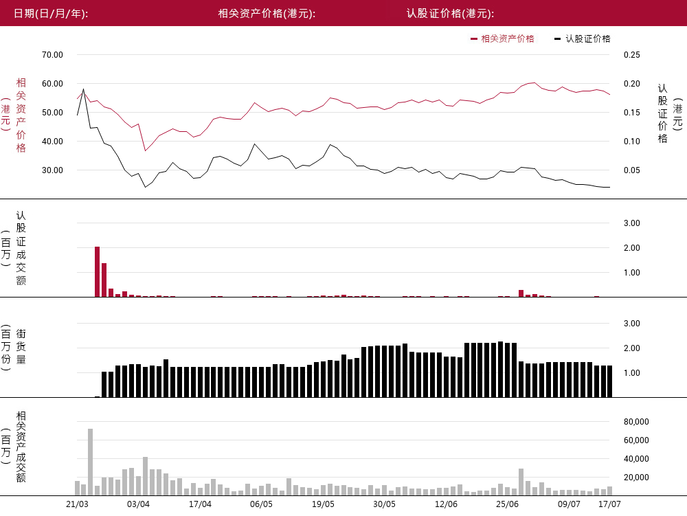Image resolution: width=687 pixels, height=516 pixels.
Task: Click the 19/05 date tick label
Action: (323, 504)
